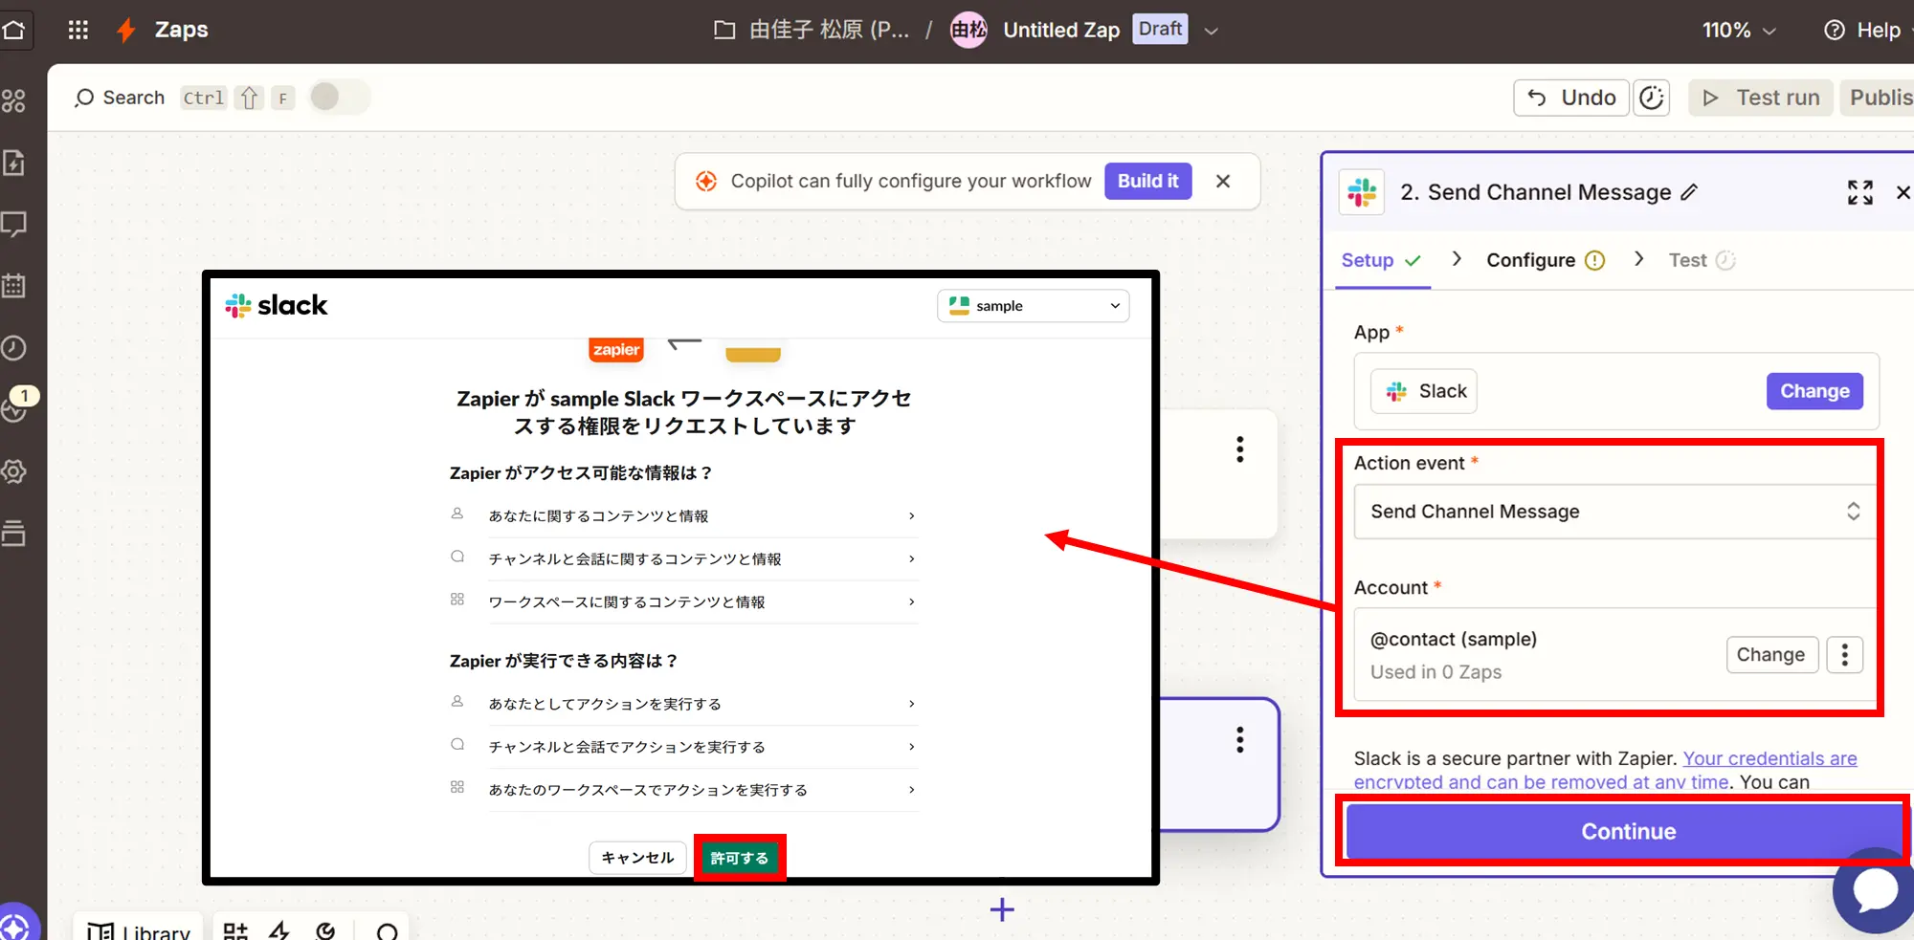Open the sample workspace dropdown in Slack
1914x940 pixels.
click(1034, 306)
